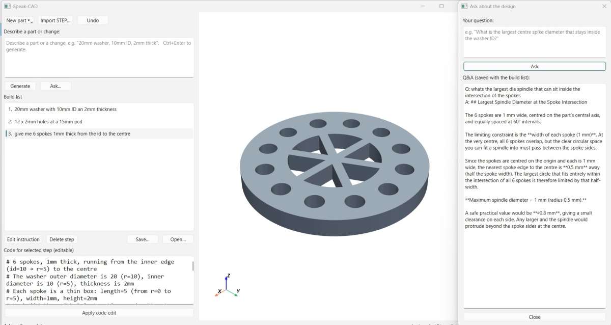
Task: Click the 'Maximum spindle diameter = 1 mm' line
Action: (526, 199)
